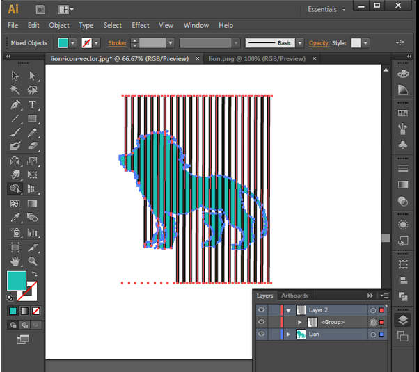This screenshot has width=419, height=372.
Task: Switch to the Artboards panel tab
Action: (294, 296)
